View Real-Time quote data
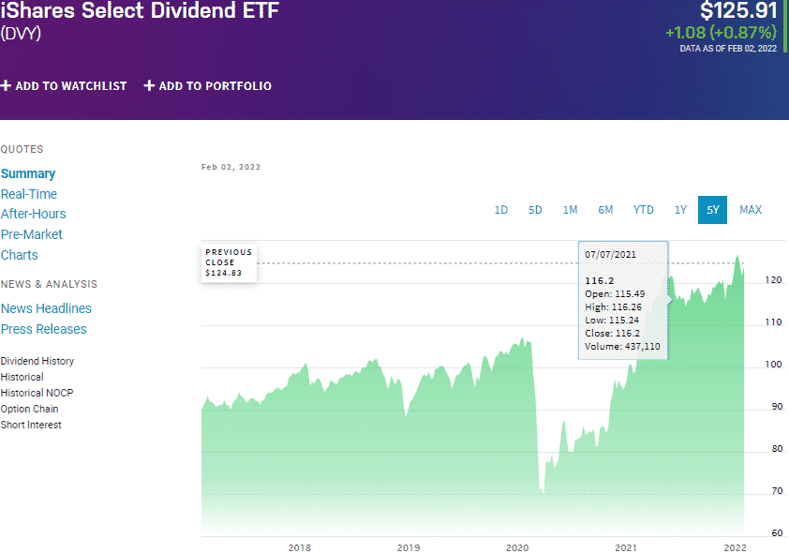Viewport: 789px width, 553px height. pyautogui.click(x=30, y=194)
